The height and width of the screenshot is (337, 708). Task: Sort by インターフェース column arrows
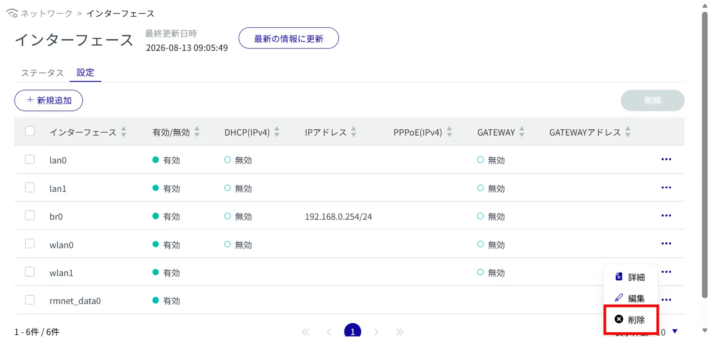(124, 132)
